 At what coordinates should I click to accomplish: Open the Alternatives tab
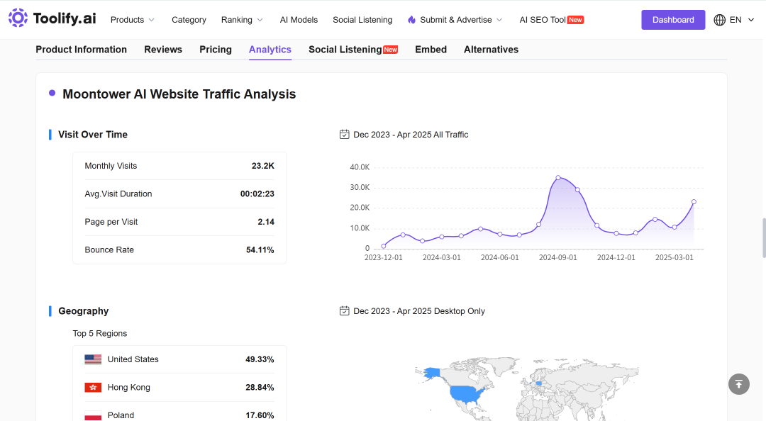coord(491,50)
